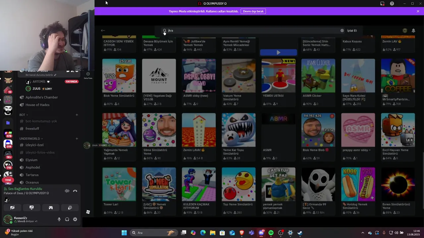The width and height of the screenshot is (424, 238).
Task: Turn on camera in voice panel
Action: tap(12, 208)
